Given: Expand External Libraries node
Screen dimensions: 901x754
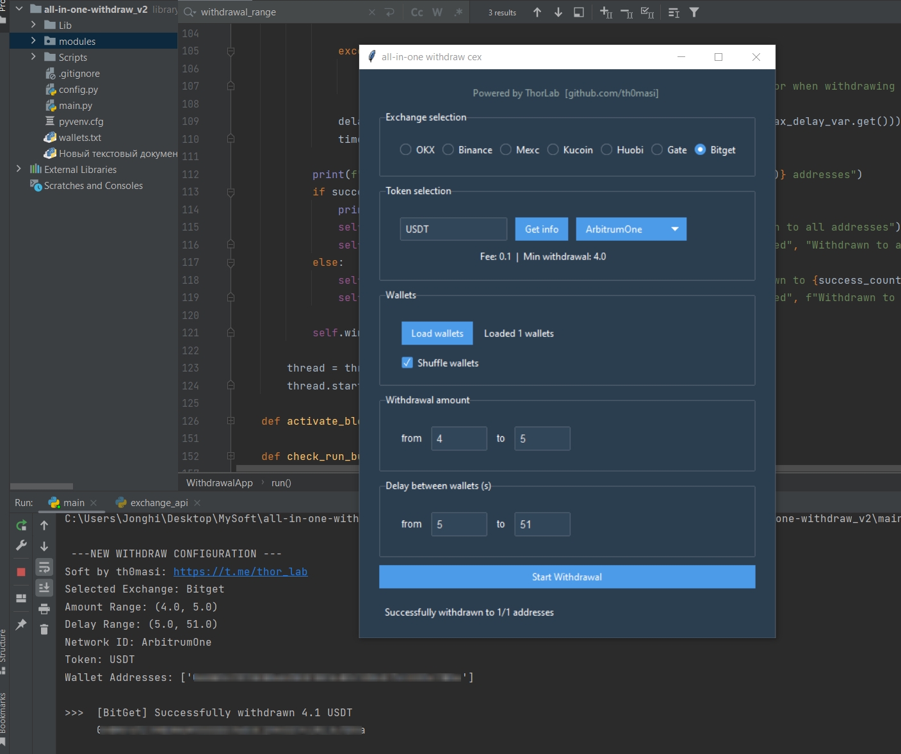Looking at the screenshot, I should [19, 169].
